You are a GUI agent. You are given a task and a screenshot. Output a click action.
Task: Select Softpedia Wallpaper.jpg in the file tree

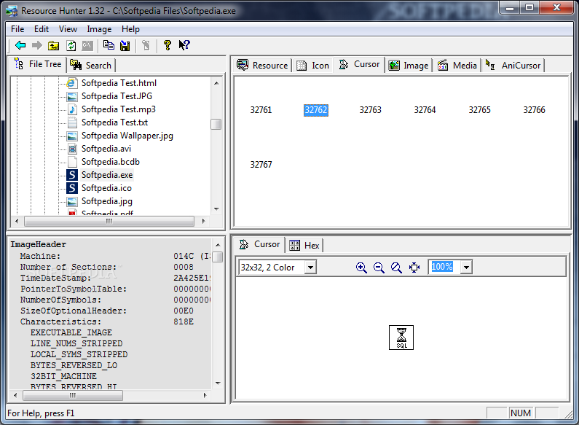coord(127,136)
